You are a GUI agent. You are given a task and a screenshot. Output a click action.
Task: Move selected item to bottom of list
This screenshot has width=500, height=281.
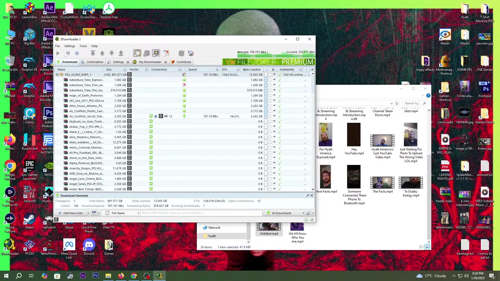[121, 53]
